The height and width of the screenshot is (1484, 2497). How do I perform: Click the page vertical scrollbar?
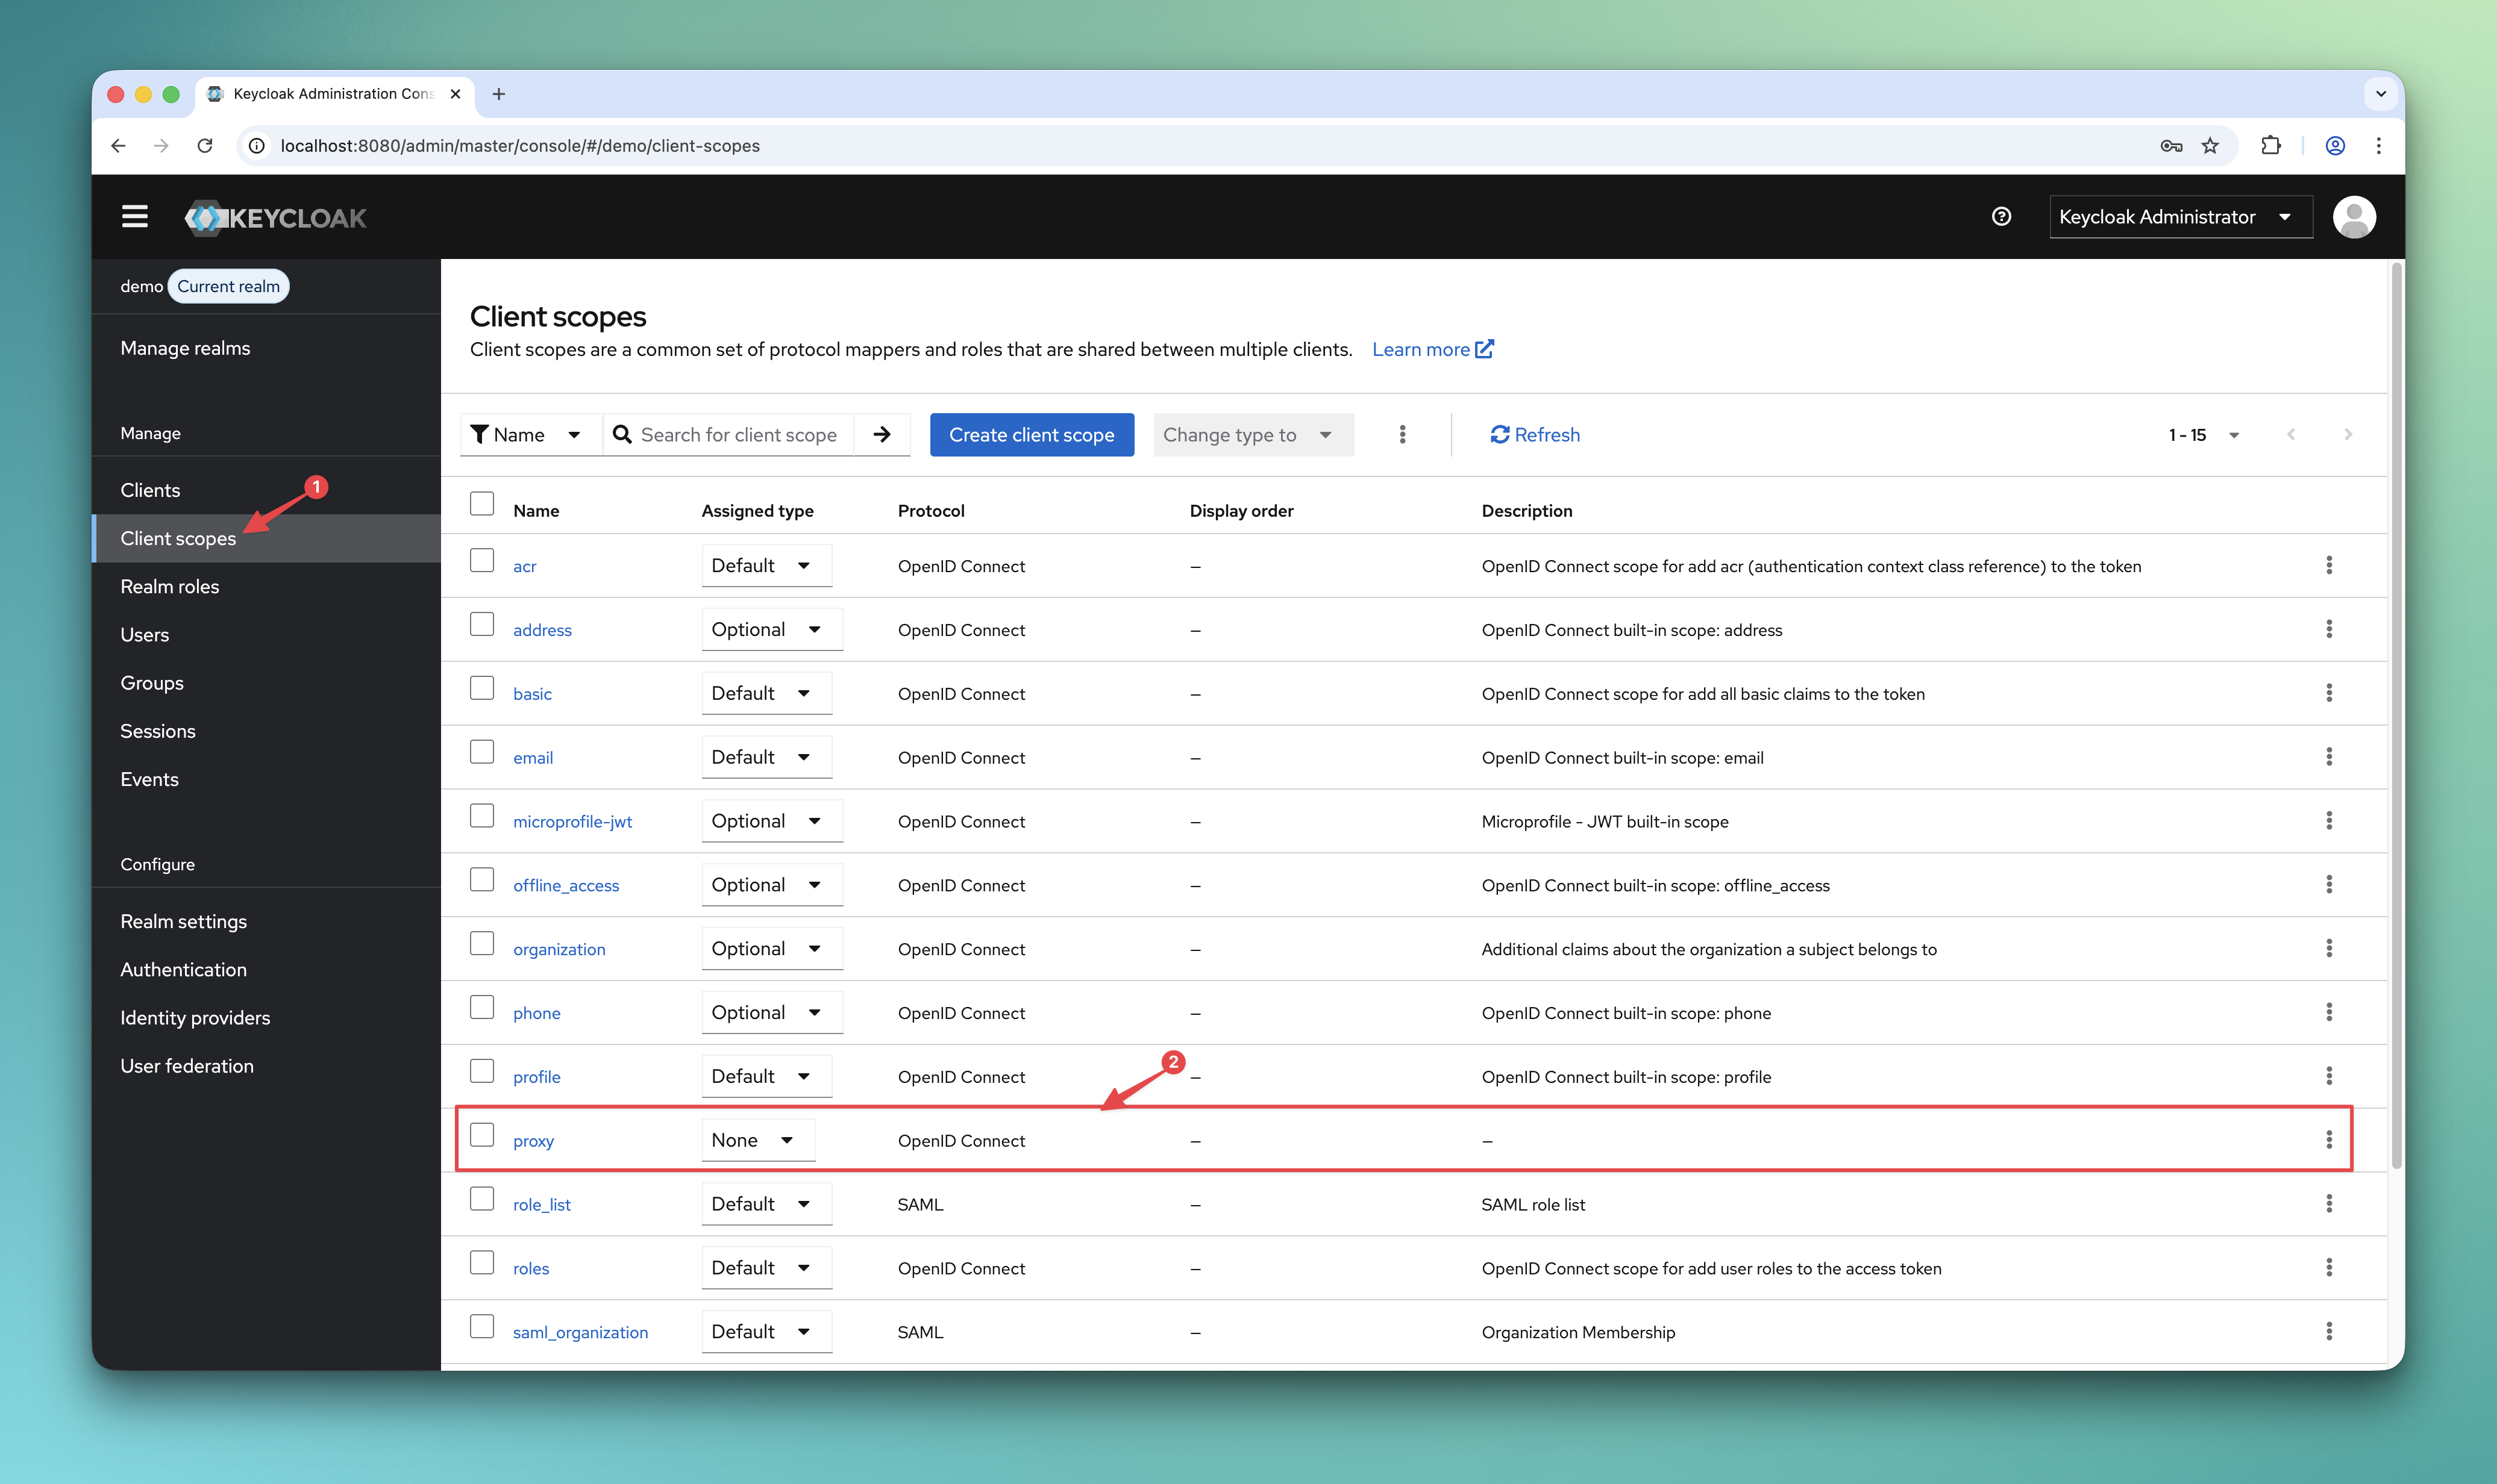2397,715
